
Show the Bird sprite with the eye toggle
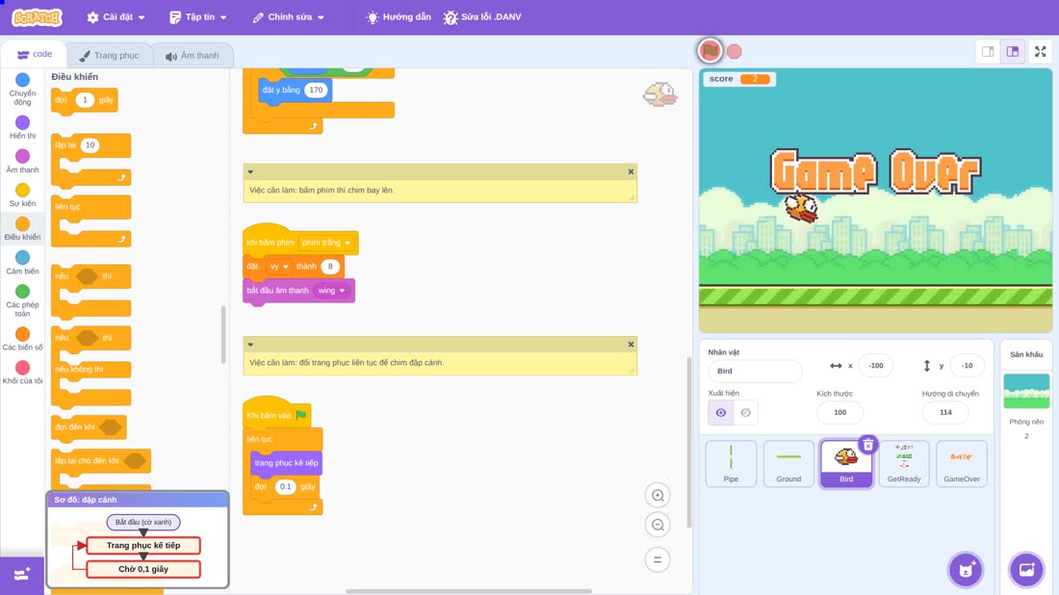721,413
